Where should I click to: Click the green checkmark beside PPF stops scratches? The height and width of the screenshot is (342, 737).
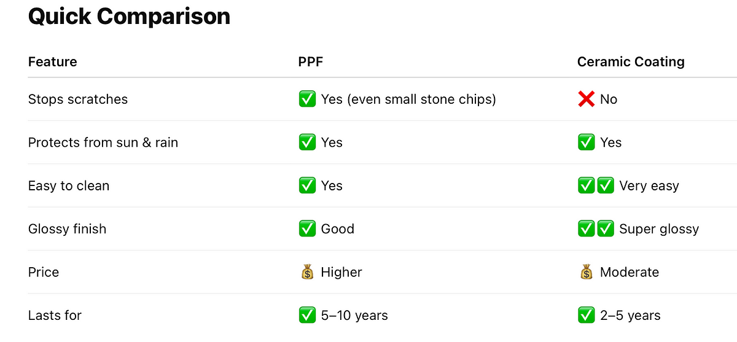pyautogui.click(x=307, y=99)
